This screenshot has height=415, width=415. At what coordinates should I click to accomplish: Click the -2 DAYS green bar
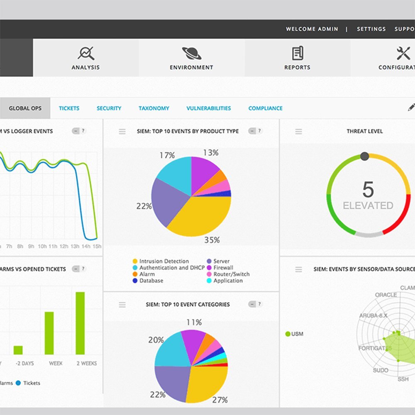18,350
